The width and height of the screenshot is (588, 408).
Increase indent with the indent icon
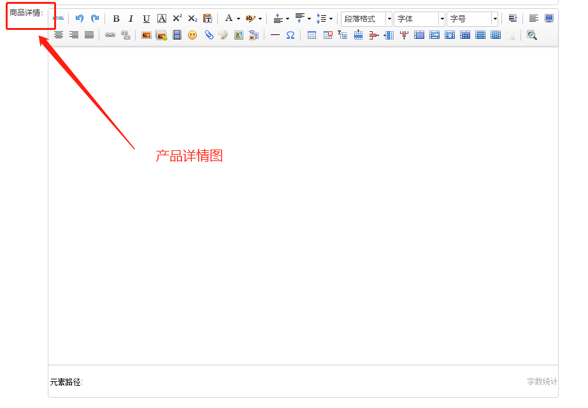(513, 18)
